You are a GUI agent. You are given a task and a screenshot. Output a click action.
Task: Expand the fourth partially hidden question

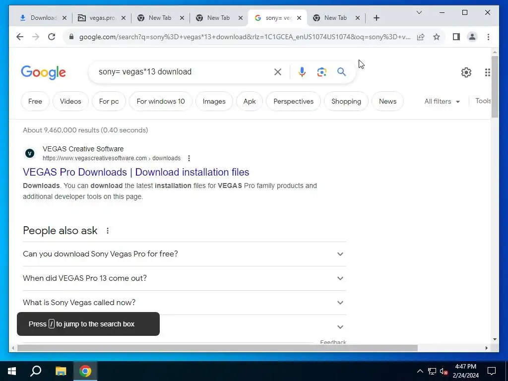[x=340, y=327]
